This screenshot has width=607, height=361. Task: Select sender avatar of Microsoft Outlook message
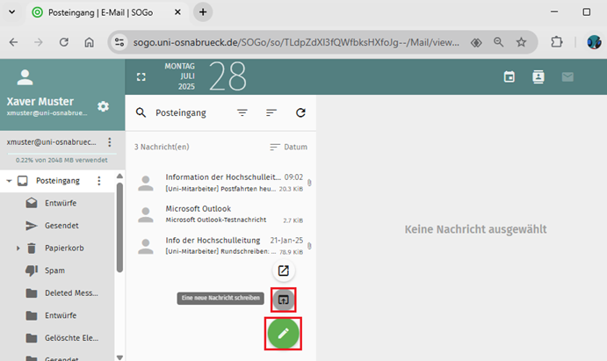(146, 214)
